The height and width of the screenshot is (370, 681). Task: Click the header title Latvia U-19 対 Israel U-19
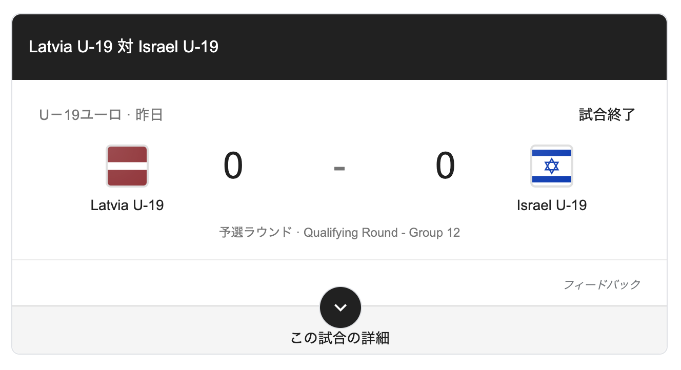pos(124,47)
